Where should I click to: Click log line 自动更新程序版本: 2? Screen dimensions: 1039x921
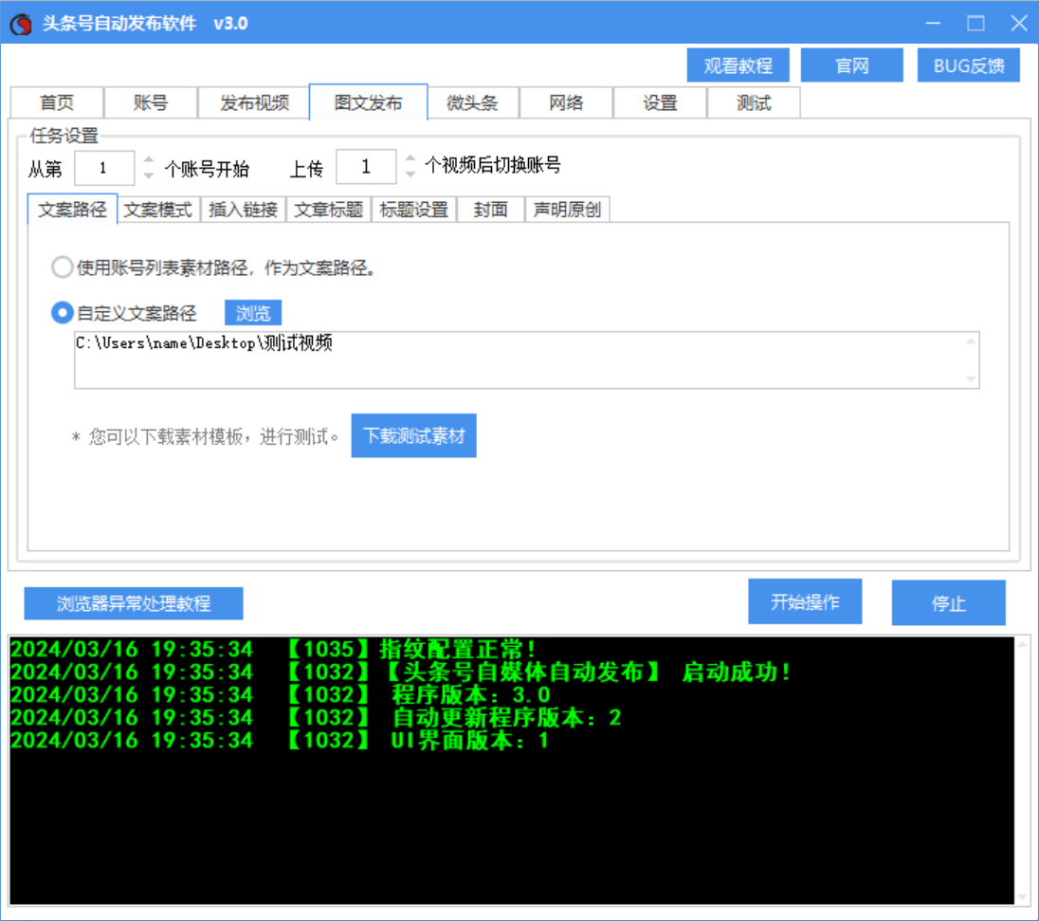316,717
